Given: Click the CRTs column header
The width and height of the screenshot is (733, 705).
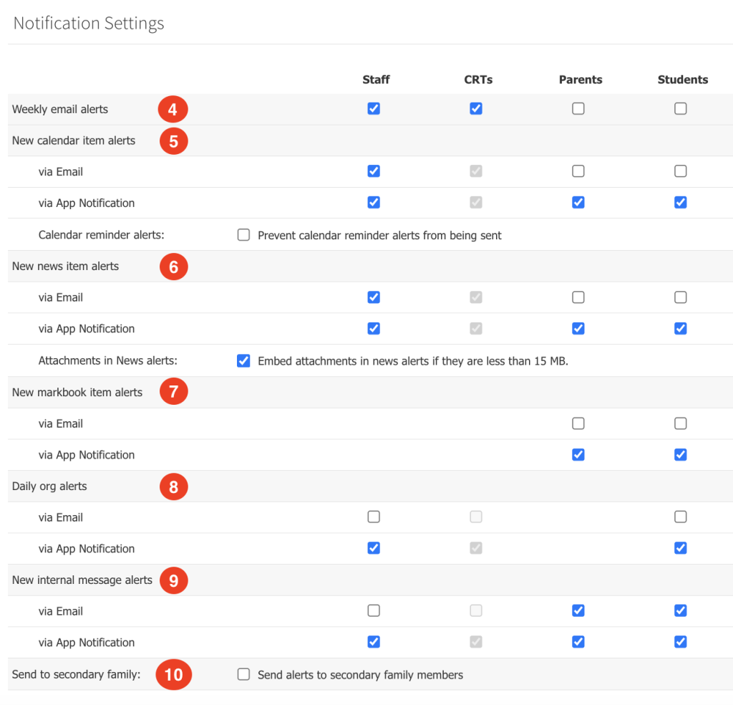Looking at the screenshot, I should point(478,80).
